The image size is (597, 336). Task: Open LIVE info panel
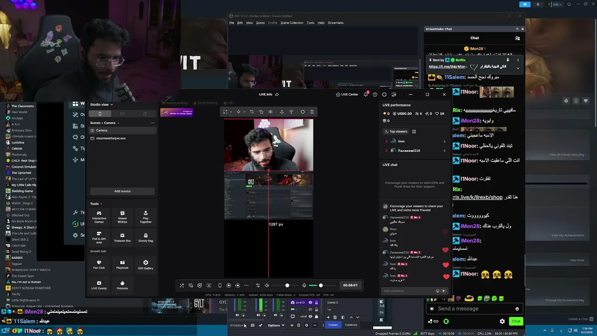click(266, 94)
